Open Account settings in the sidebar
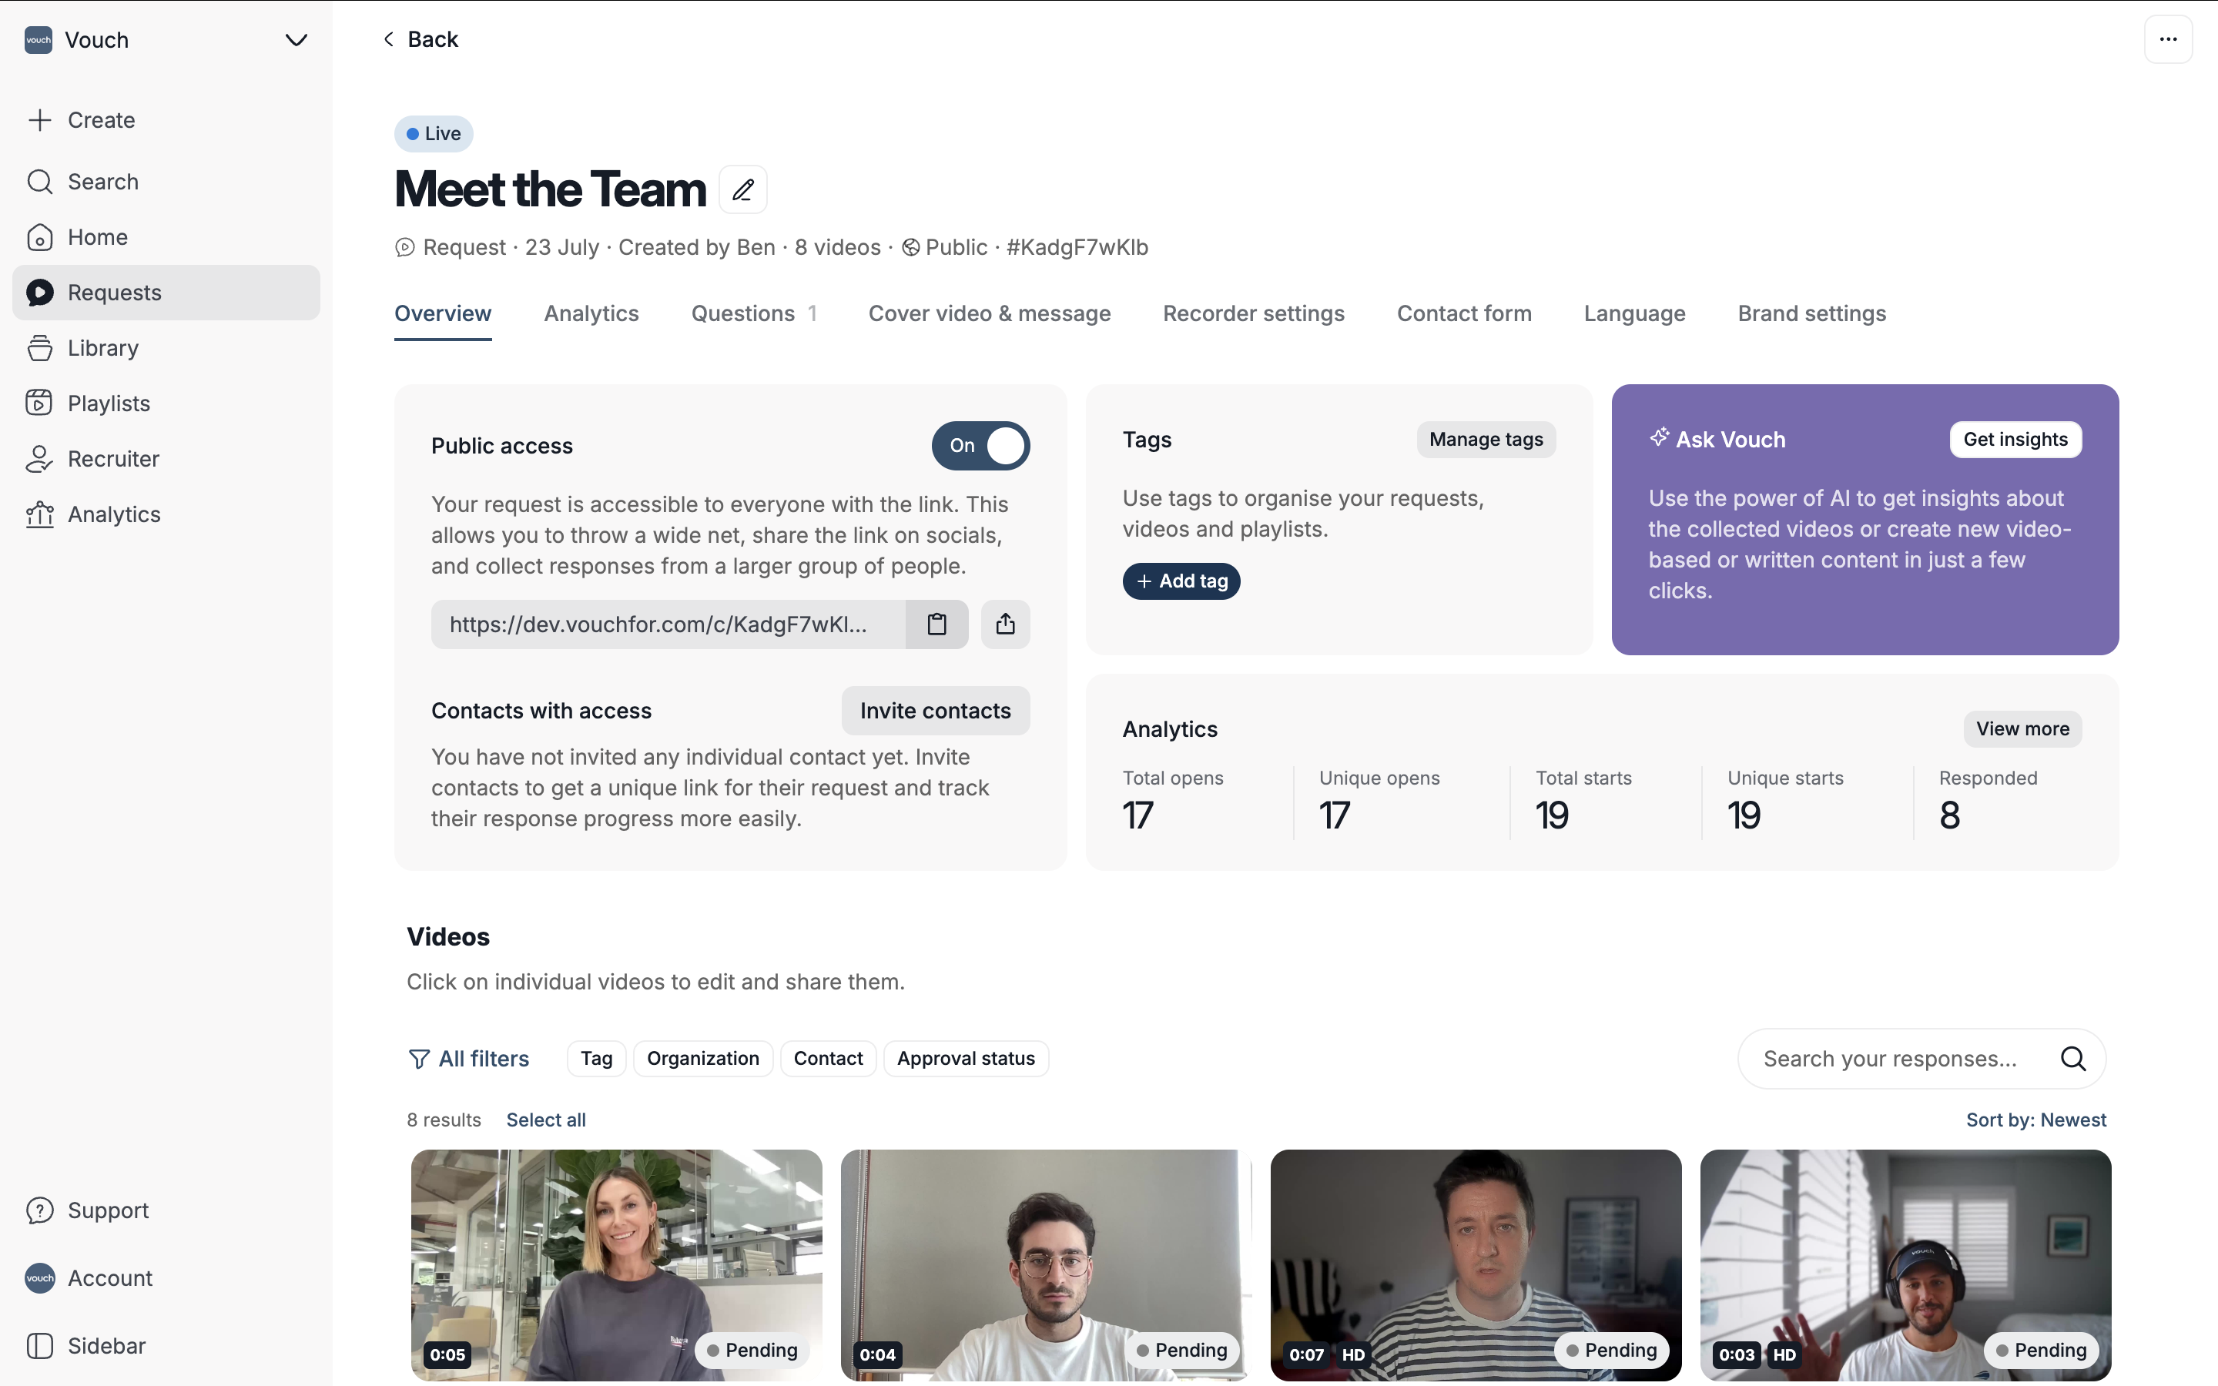The image size is (2218, 1386). (x=166, y=1278)
